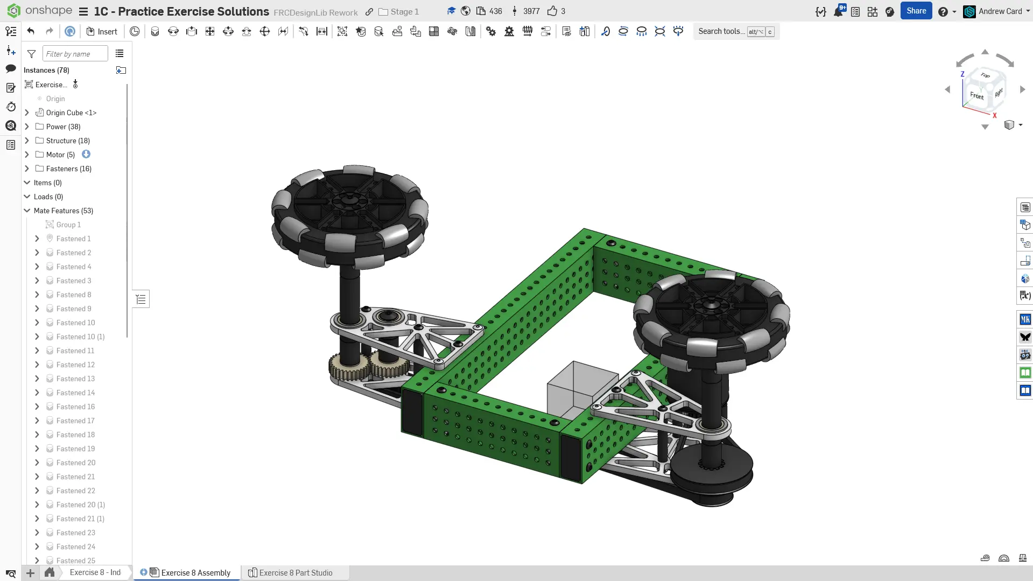Expand the Power folder

pyautogui.click(x=27, y=127)
